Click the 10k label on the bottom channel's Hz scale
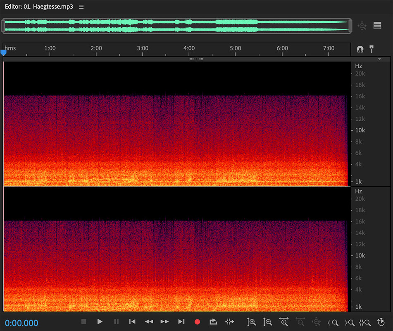 (x=360, y=255)
